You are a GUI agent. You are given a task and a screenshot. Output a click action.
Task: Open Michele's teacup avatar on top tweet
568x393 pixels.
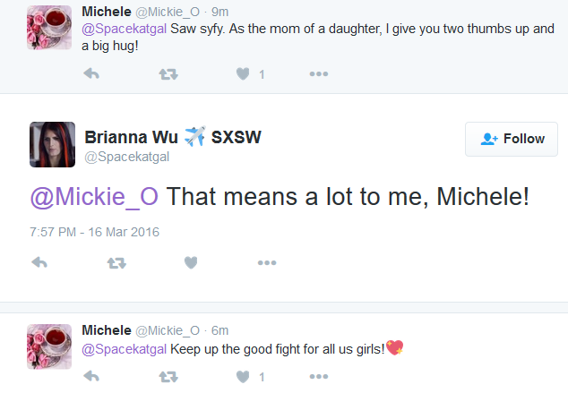[49, 28]
